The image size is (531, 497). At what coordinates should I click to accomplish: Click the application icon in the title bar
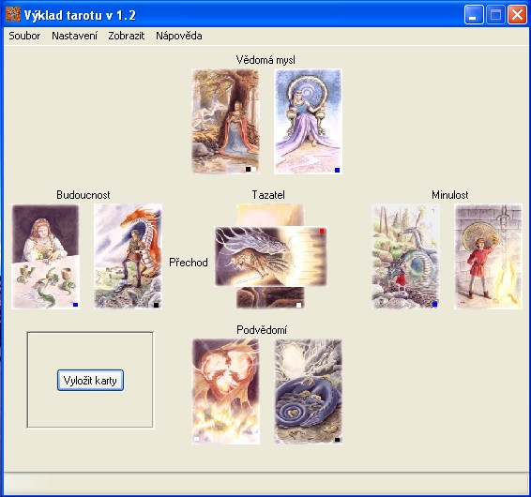click(13, 15)
